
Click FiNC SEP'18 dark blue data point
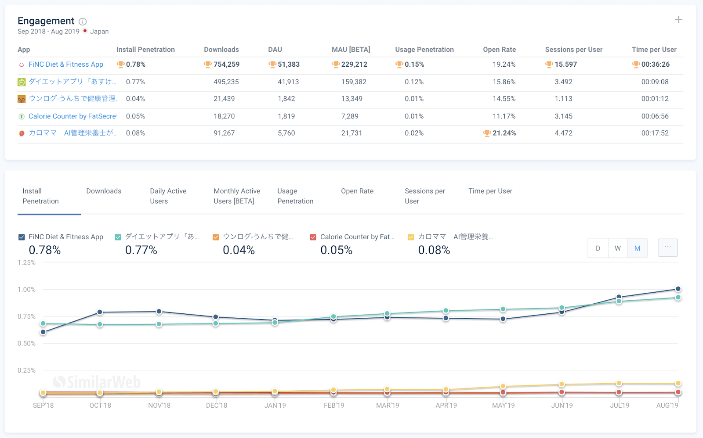(x=43, y=332)
